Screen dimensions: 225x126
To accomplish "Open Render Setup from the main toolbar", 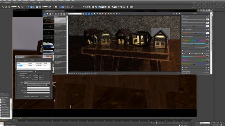I will [x=112, y=7].
